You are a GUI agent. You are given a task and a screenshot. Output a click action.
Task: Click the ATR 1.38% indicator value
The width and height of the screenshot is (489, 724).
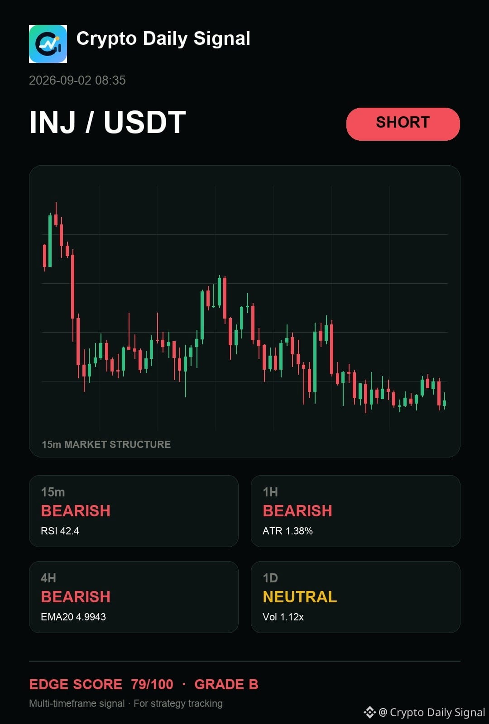(x=288, y=531)
